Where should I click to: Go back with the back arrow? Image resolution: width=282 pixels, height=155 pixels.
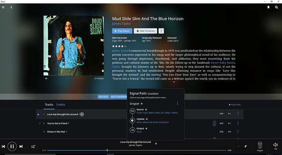(11, 7)
